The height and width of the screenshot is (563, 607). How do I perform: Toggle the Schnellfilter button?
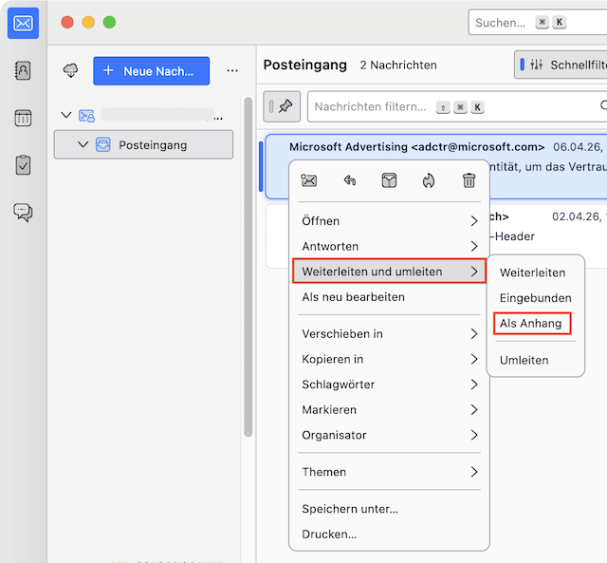point(561,65)
